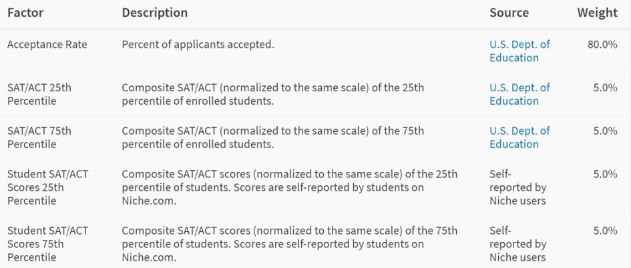Click the 5.0% weight for SAT/ACT 25th Percentile

tap(605, 87)
